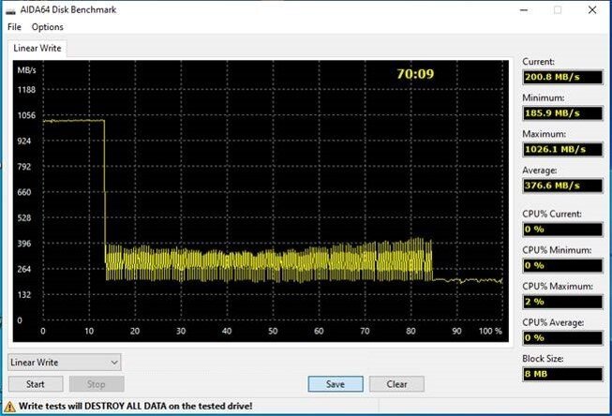Select the Linear Write tab

point(37,49)
